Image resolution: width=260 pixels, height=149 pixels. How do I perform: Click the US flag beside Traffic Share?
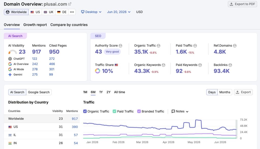click(116, 65)
